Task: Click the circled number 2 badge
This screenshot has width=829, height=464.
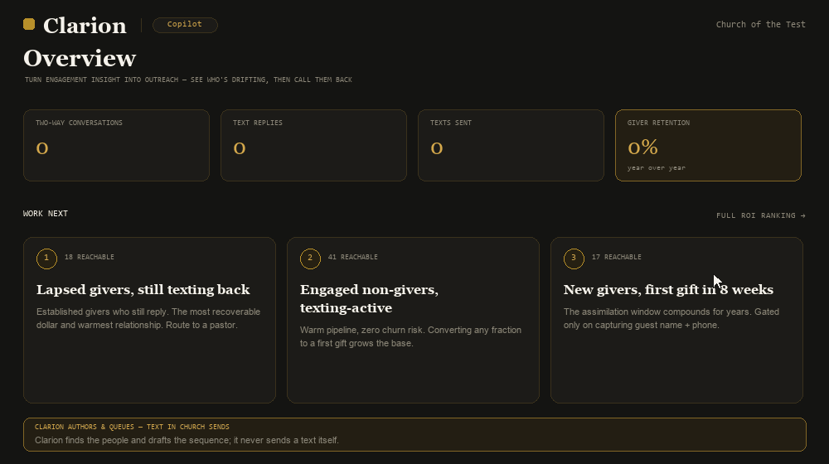Action: [310, 259]
